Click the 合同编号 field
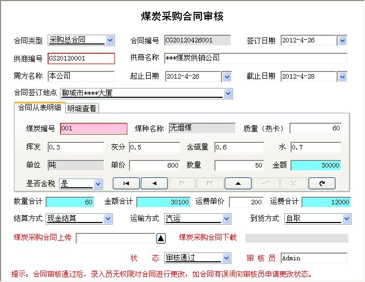The image size is (365, 282). tap(197, 40)
